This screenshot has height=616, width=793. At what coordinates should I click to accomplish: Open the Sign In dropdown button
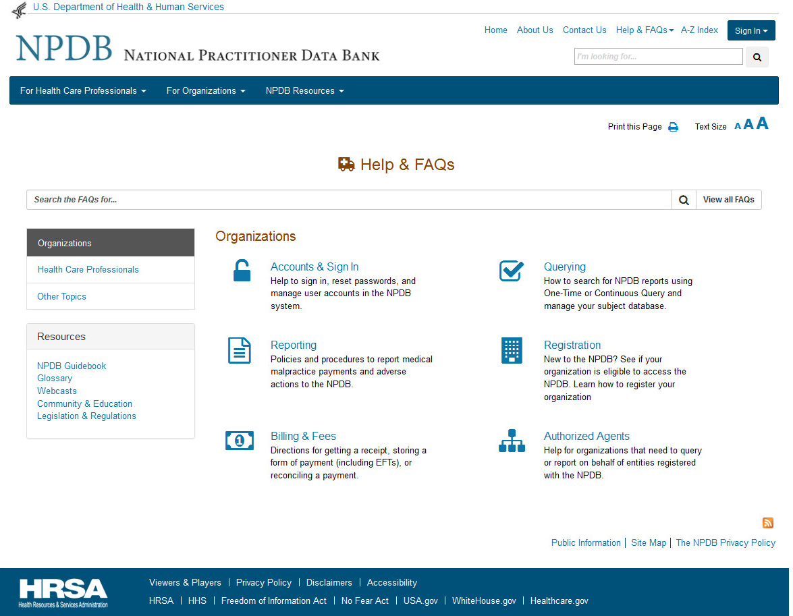pyautogui.click(x=751, y=30)
